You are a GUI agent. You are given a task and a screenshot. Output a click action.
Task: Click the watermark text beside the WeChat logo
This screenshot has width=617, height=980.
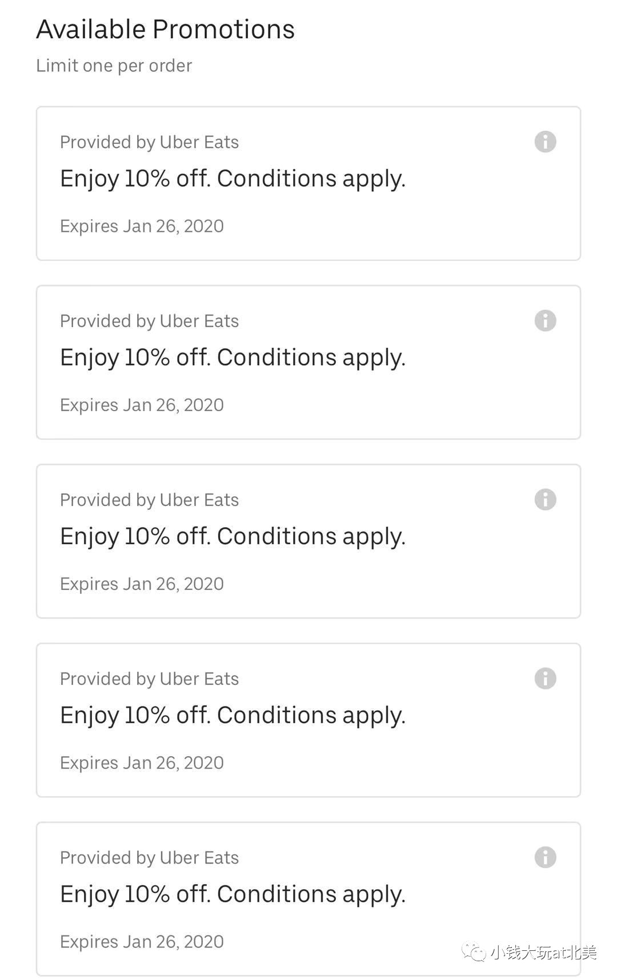(x=543, y=953)
